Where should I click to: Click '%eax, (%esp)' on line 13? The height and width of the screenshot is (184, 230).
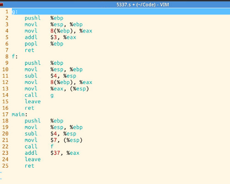click(x=70, y=89)
